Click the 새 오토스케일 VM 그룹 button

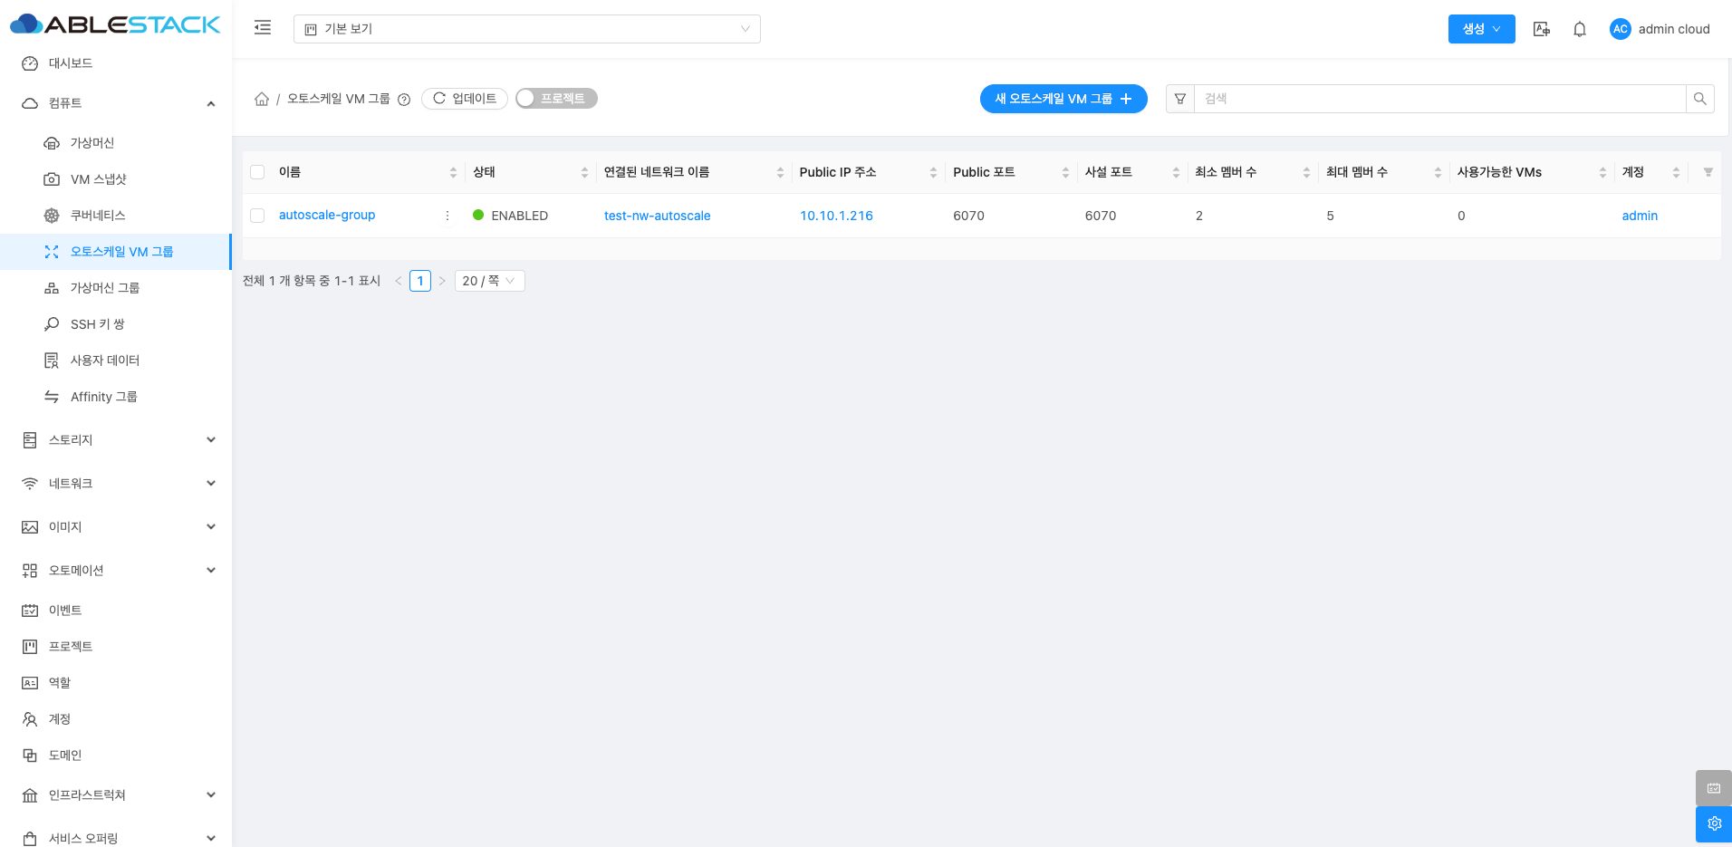click(1063, 99)
